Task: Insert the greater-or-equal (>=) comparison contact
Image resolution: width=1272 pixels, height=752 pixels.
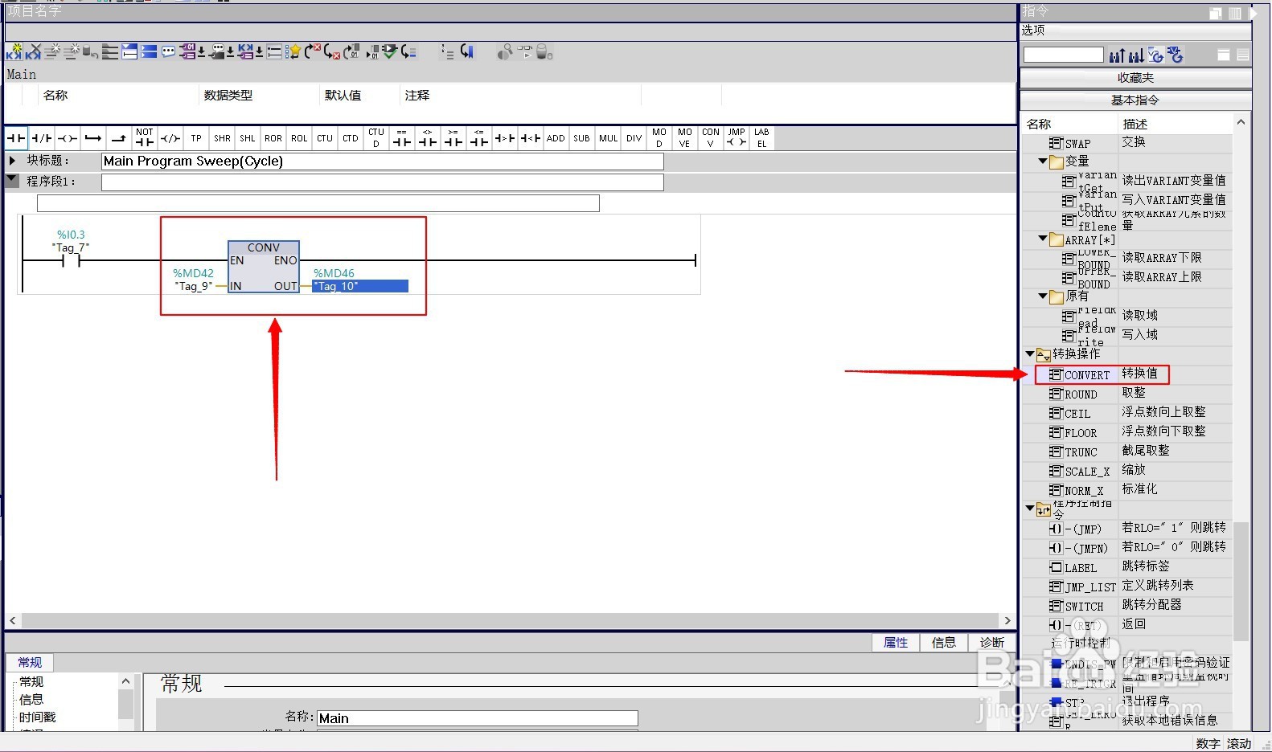Action: [453, 138]
